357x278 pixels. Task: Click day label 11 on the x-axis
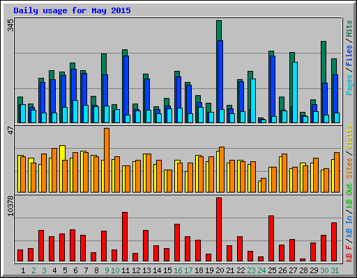(x=126, y=270)
